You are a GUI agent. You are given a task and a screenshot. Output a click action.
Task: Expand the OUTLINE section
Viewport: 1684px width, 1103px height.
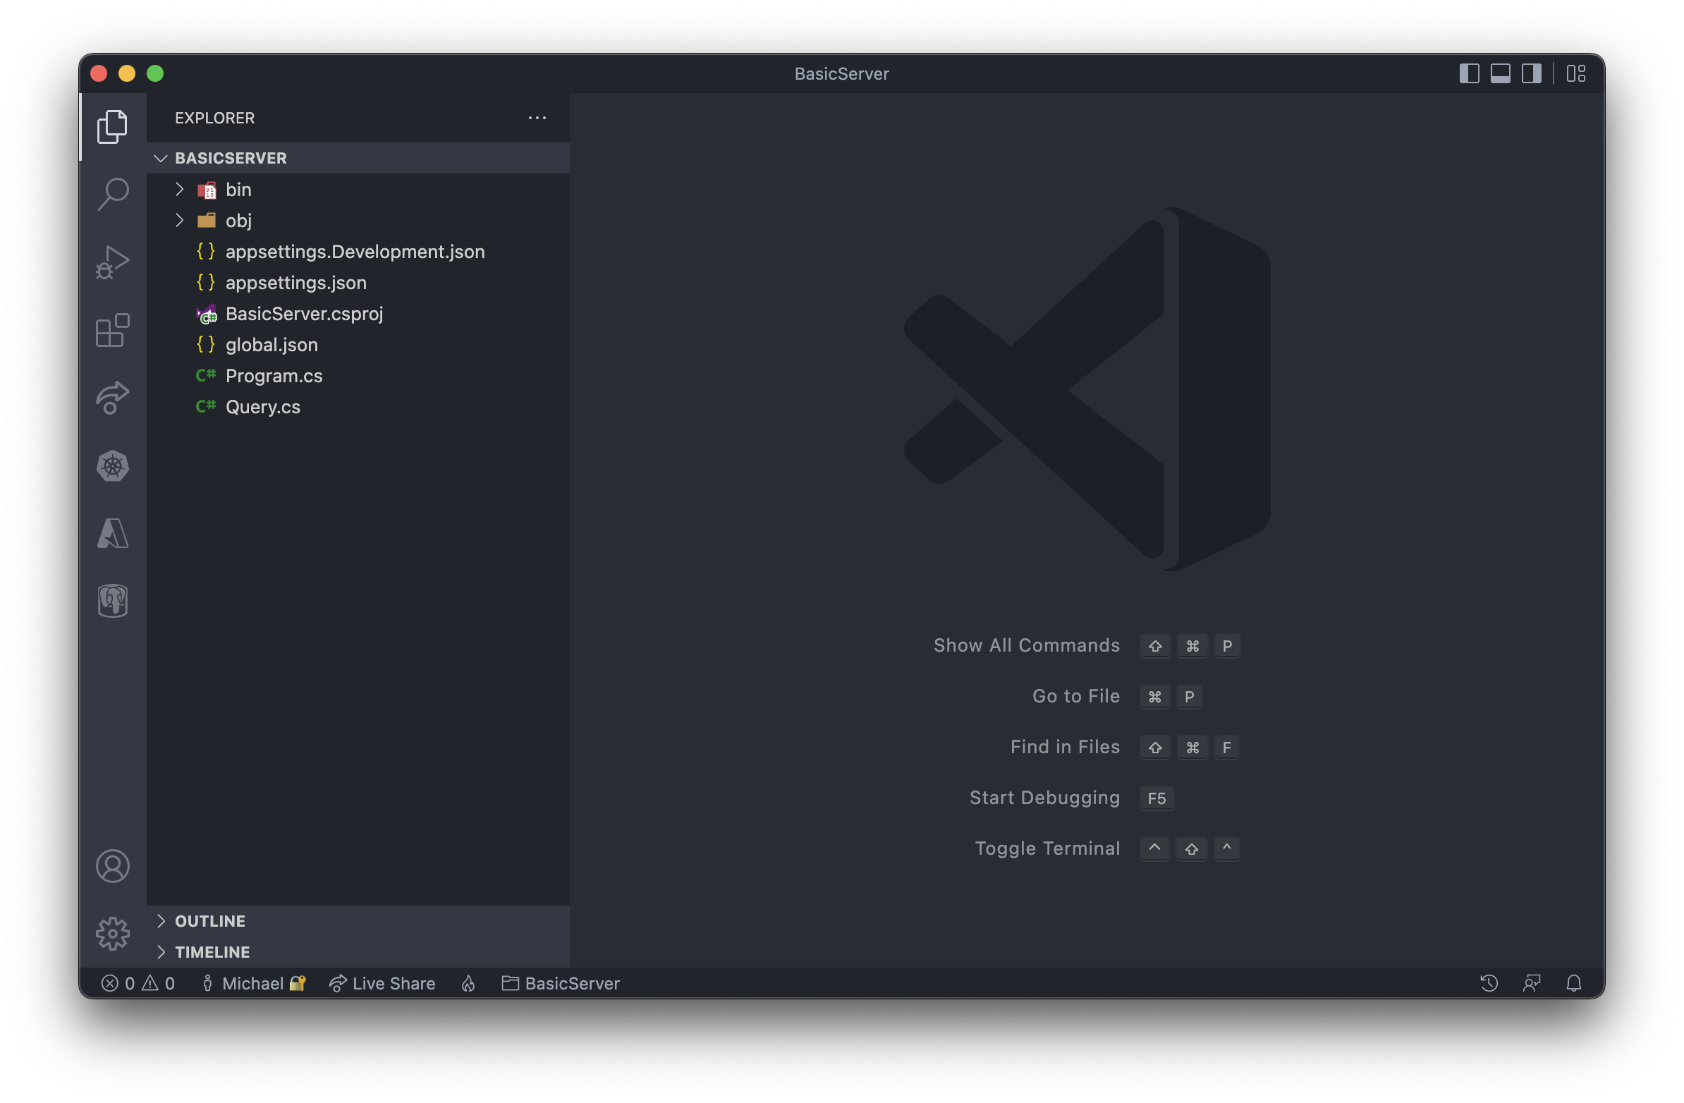point(359,922)
